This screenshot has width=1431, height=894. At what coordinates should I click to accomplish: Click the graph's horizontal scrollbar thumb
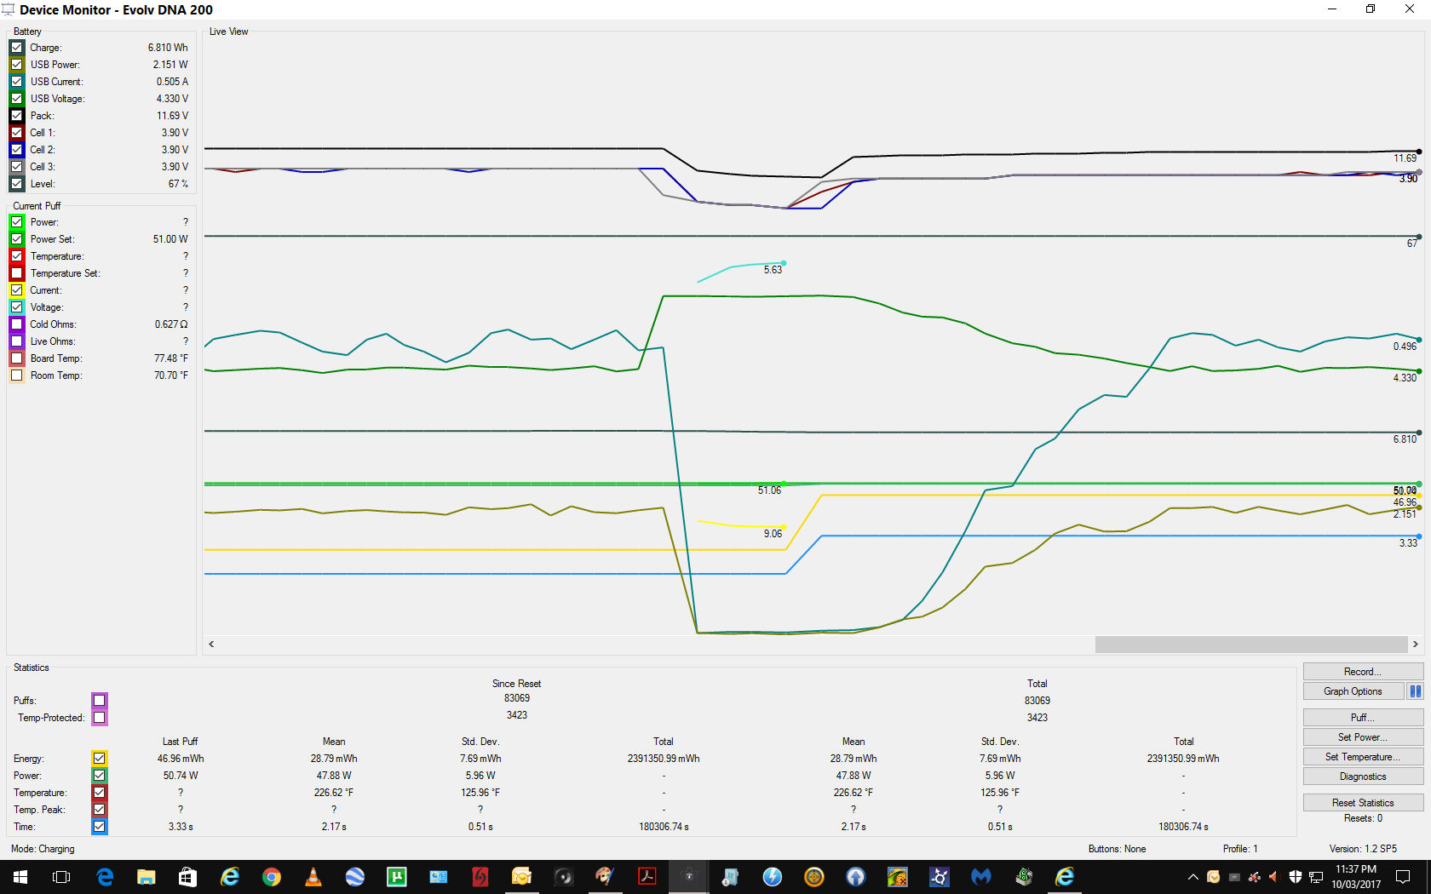(1250, 645)
